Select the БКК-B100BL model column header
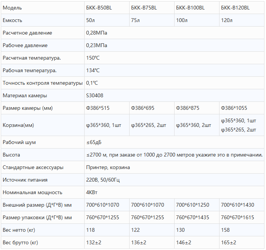 coord(190,8)
